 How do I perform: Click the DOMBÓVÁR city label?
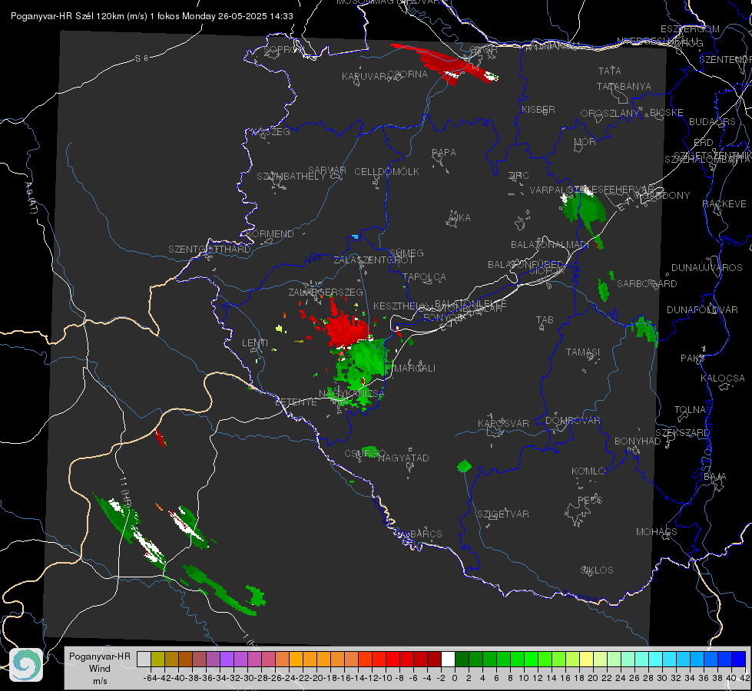coord(572,421)
